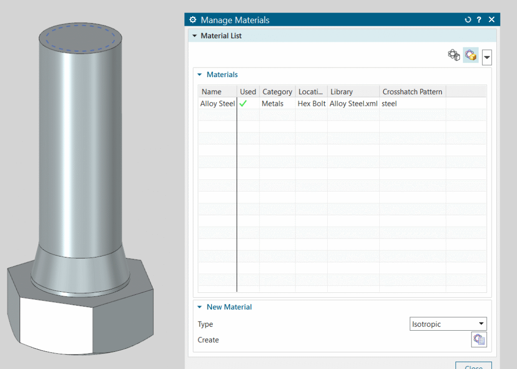Open the dropdown arrow beside the material icons
The image size is (517, 369).
[487, 58]
